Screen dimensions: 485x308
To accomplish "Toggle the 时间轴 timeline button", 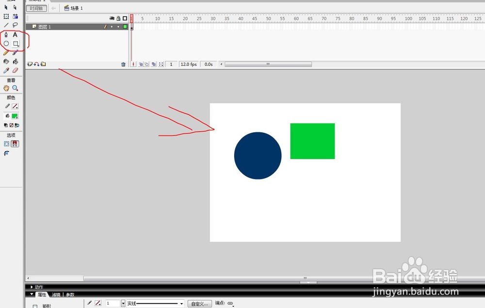I will [x=36, y=8].
